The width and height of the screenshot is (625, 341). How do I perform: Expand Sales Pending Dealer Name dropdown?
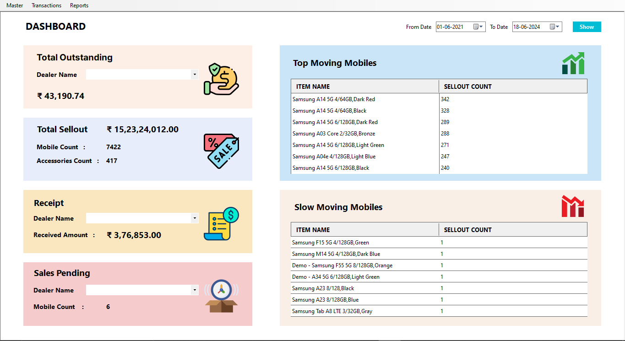(195, 290)
